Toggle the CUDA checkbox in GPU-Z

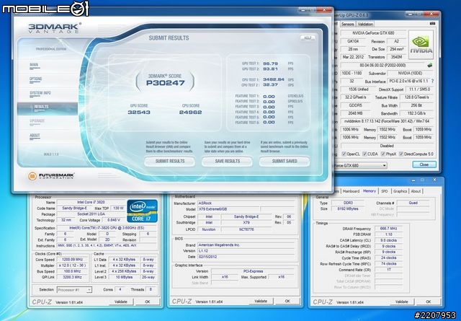(364, 154)
